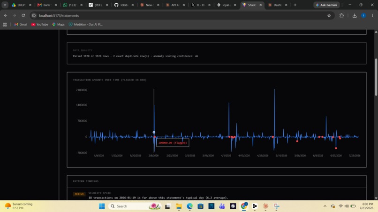This screenshot has height=212, width=378.
Task: Open File Explorer from the taskbar
Action: (179, 206)
